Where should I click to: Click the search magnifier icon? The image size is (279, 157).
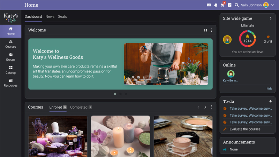point(236,5)
